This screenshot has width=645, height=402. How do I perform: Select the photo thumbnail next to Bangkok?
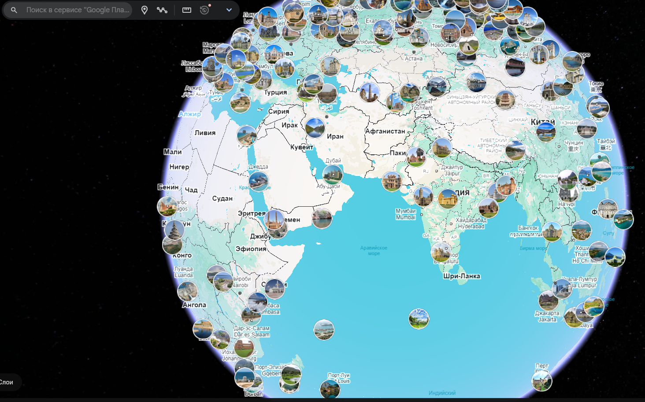tap(552, 231)
